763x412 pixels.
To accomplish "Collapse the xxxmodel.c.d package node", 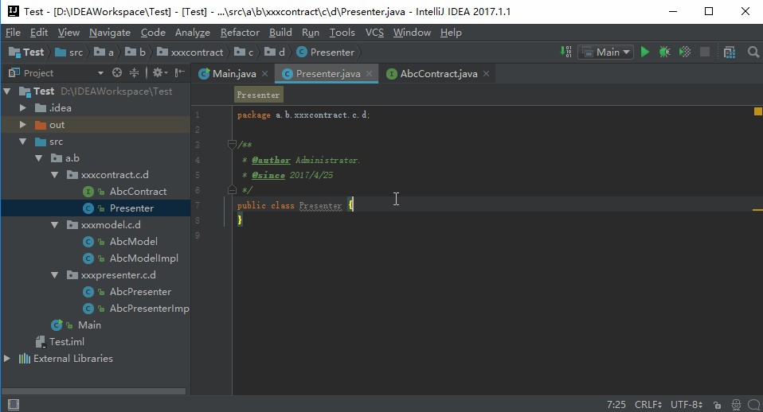I will click(x=54, y=225).
